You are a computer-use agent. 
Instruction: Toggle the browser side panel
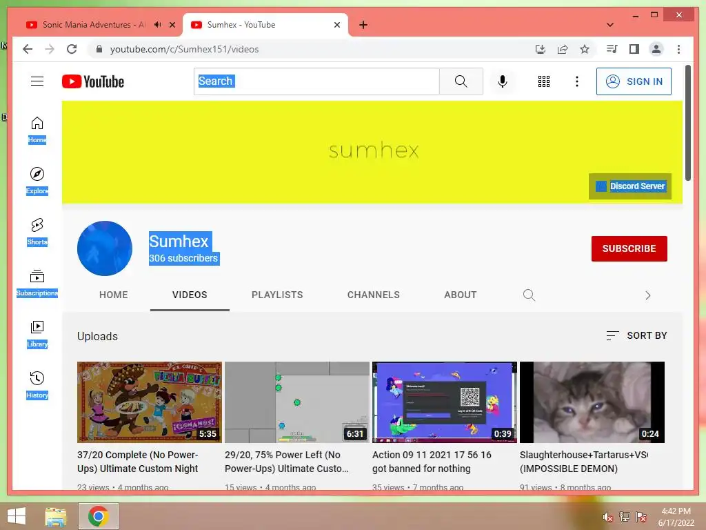click(x=634, y=49)
